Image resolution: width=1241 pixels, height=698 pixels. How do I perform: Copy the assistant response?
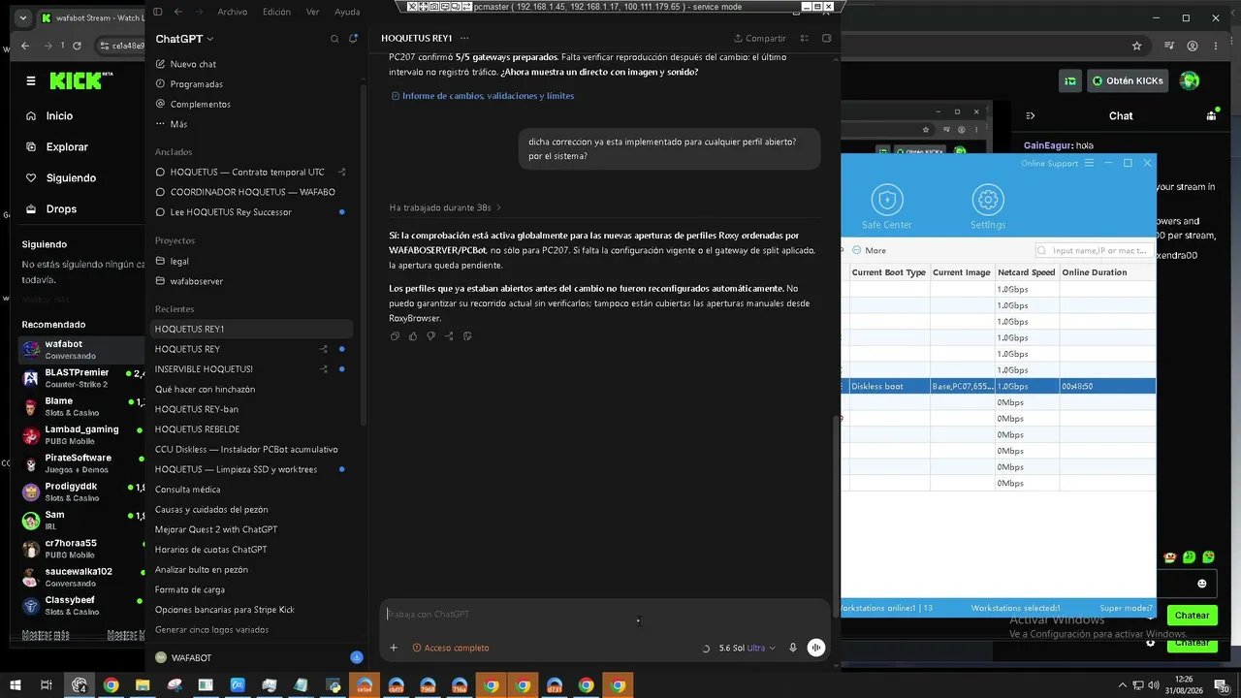[x=395, y=336]
